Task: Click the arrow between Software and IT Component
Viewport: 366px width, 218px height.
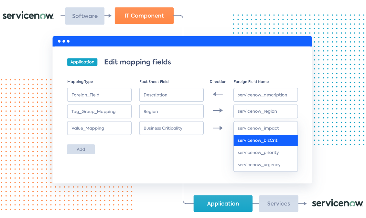Action: [x=109, y=16]
